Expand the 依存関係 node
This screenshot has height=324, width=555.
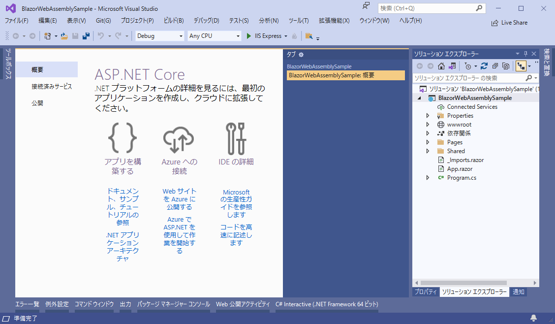coord(428,133)
